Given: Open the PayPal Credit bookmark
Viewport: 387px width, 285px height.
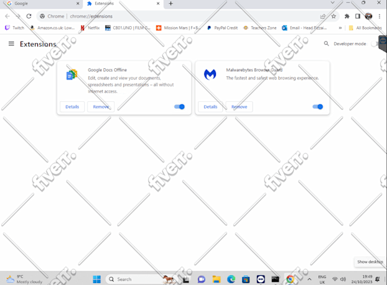Looking at the screenshot, I should click(222, 28).
